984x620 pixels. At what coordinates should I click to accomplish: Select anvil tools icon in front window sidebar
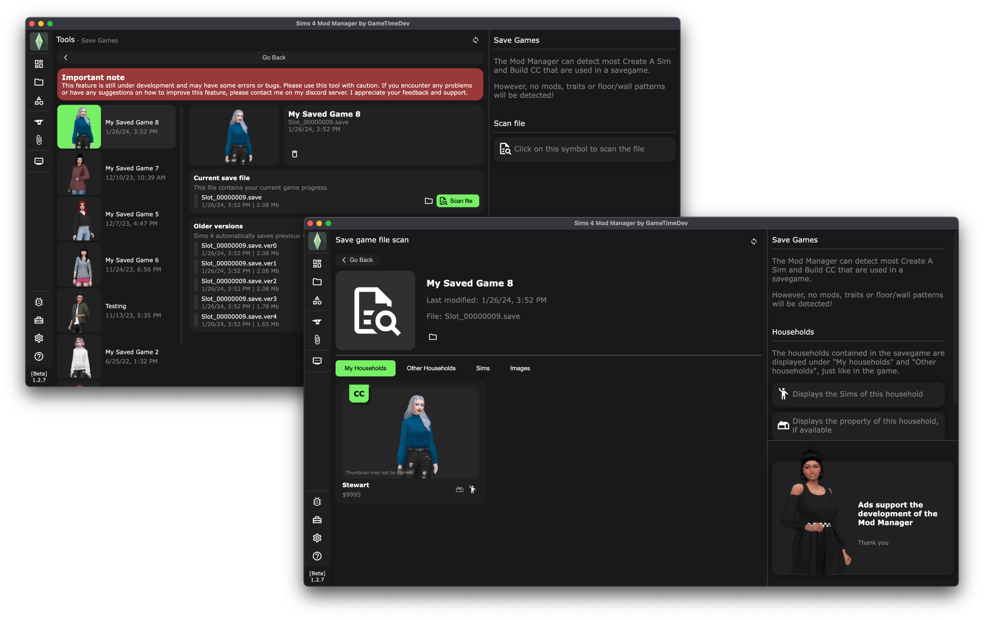click(317, 322)
